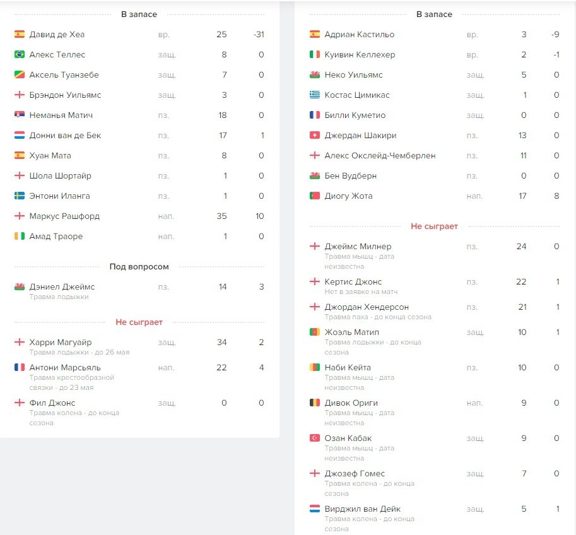Click the Belgium flag next to Дивок Ориги
Viewport: 576px width, 535px height.
pyautogui.click(x=315, y=403)
